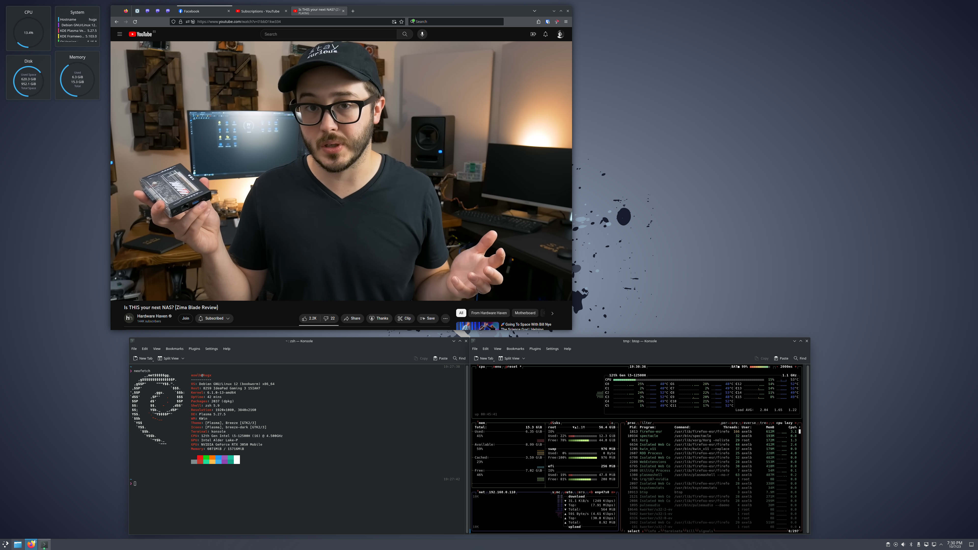Click the Join channel button

pos(185,319)
